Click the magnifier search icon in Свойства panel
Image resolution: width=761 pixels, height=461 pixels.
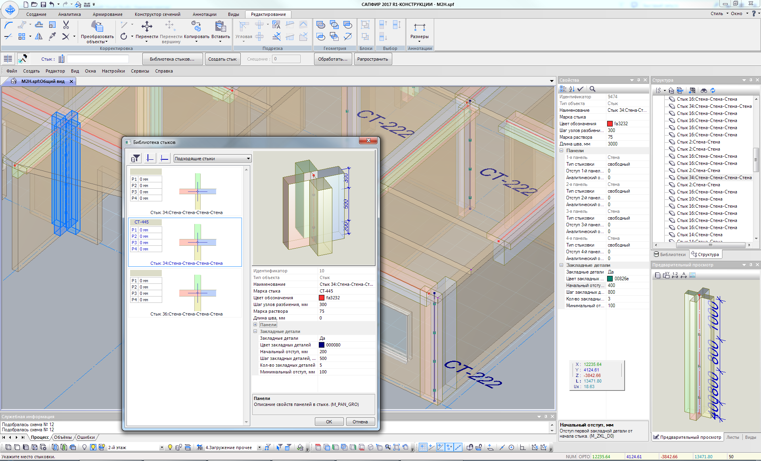click(592, 89)
